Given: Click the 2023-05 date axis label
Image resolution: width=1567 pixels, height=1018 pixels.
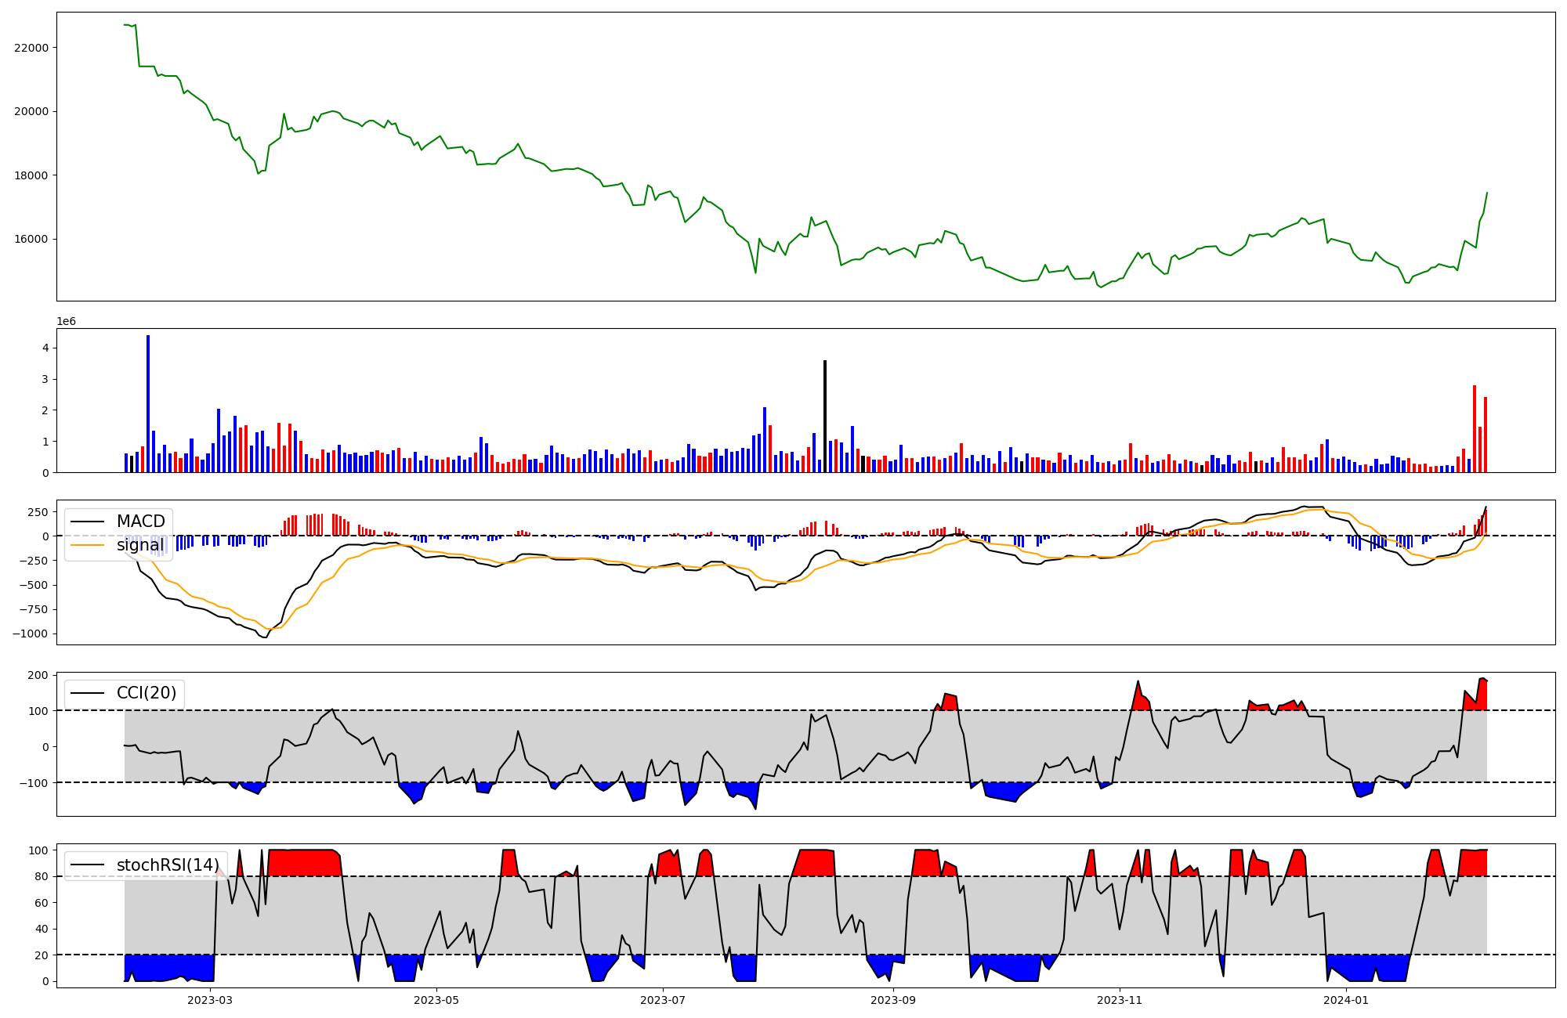Looking at the screenshot, I should [436, 1000].
